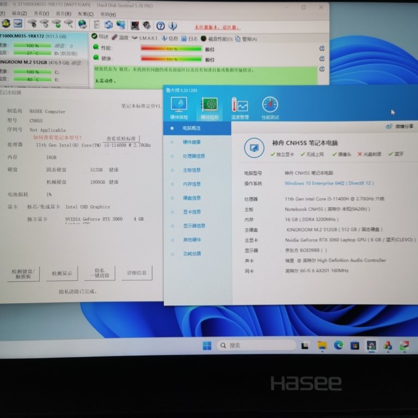
Task: Open the 查看(V) menu
Action: coord(41,14)
